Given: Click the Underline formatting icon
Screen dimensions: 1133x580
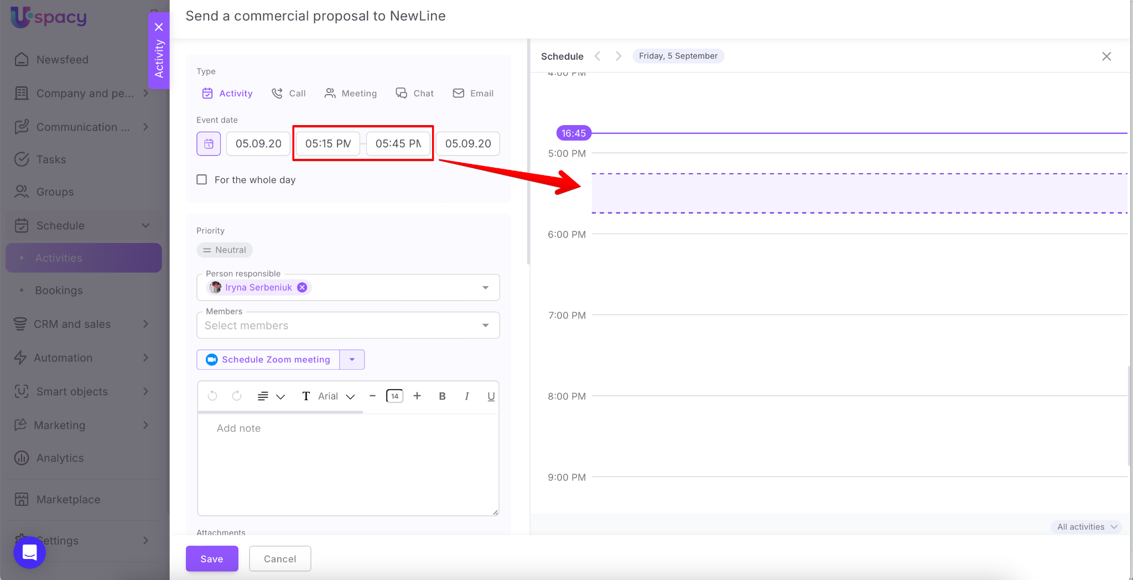Looking at the screenshot, I should [x=491, y=396].
